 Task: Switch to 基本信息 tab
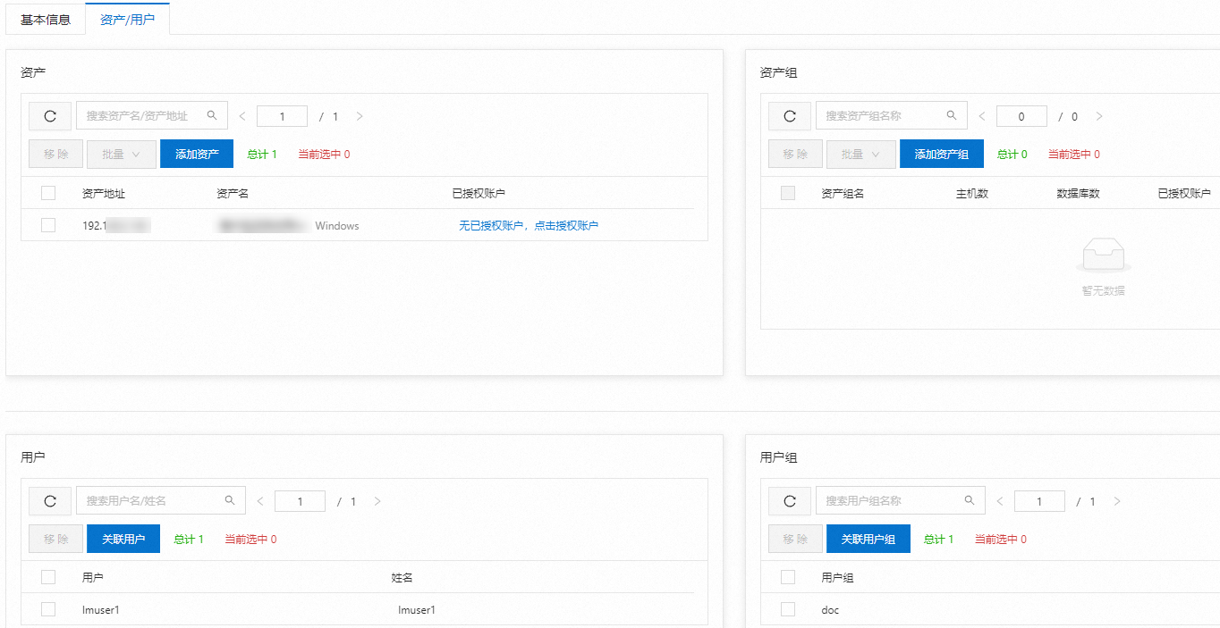pos(46,19)
